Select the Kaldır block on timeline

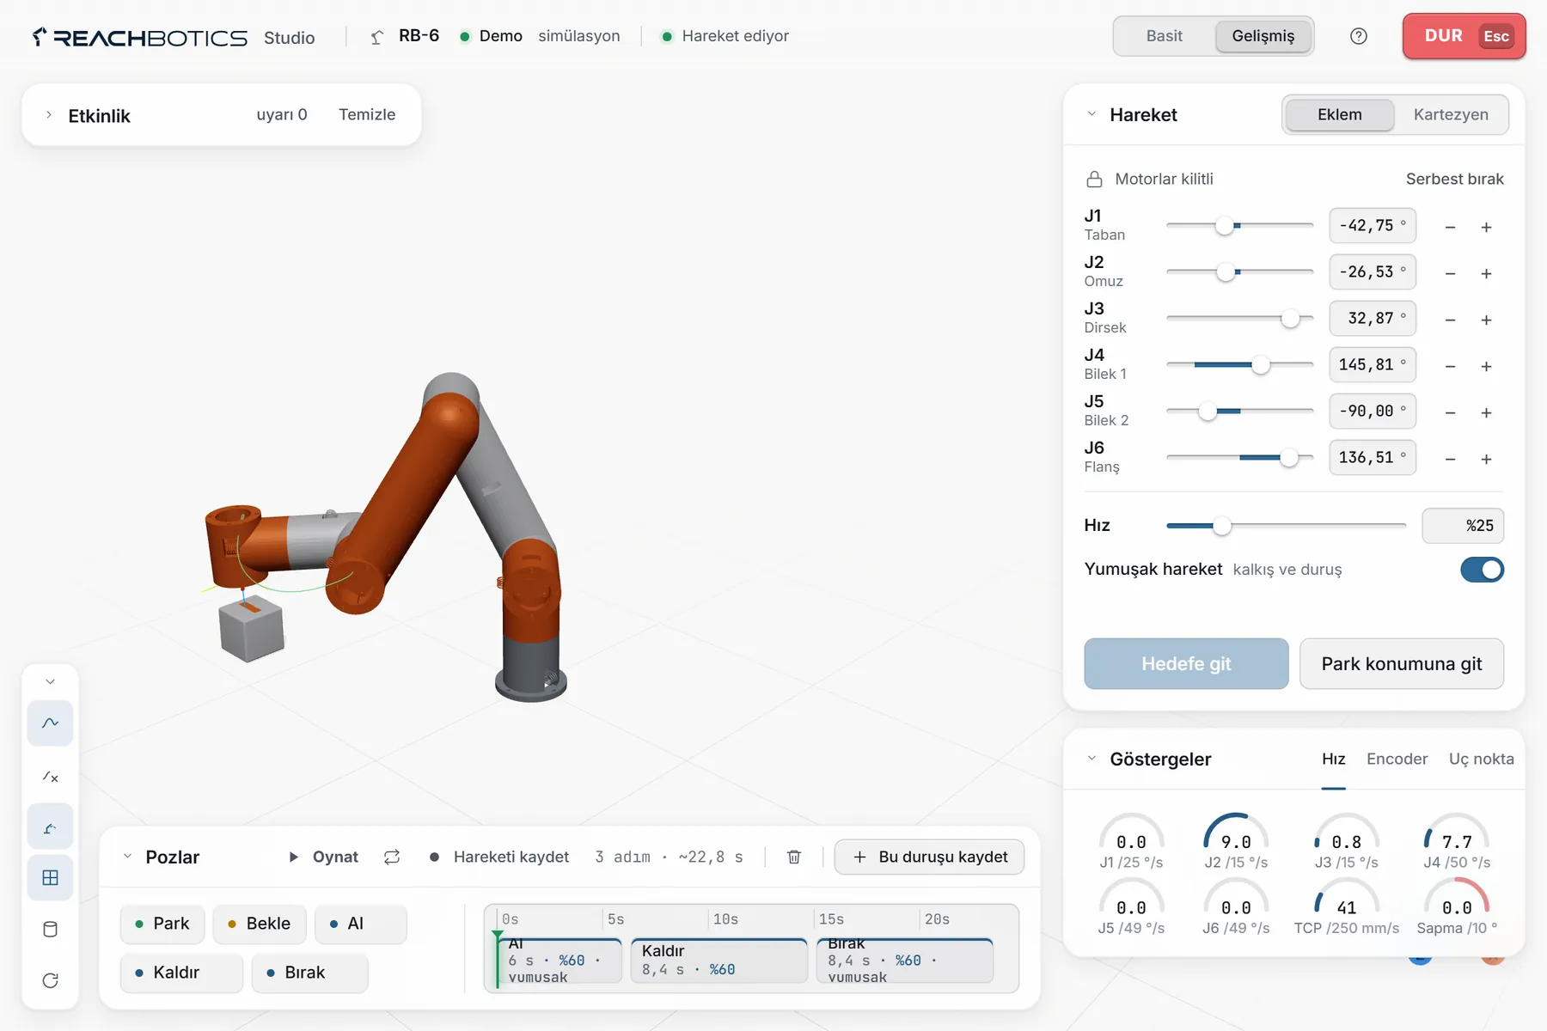[718, 960]
